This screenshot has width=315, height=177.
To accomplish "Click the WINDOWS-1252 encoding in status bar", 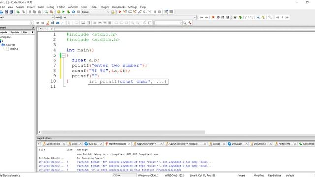I will click(x=174, y=175).
